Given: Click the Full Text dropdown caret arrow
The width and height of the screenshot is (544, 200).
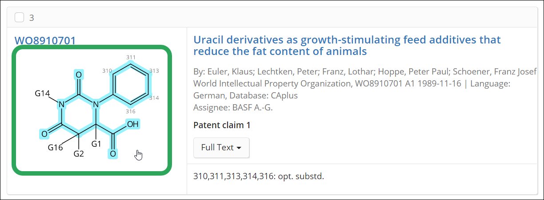Looking at the screenshot, I should [x=239, y=148].
